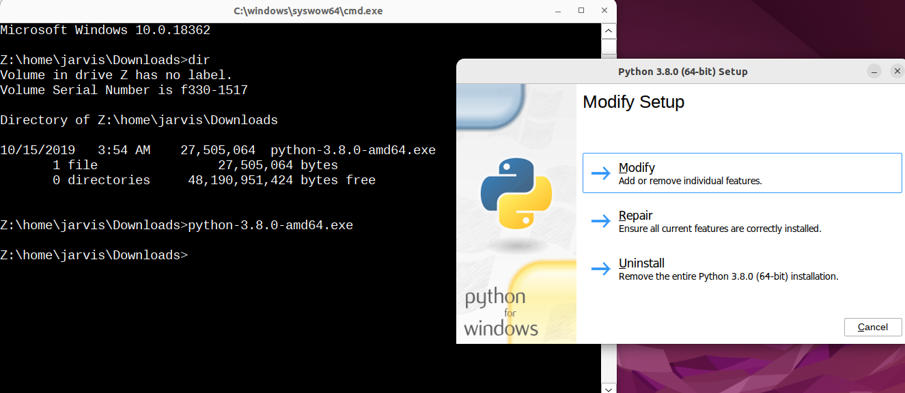Maximize the cmd.exe window
The width and height of the screenshot is (905, 393).
click(581, 11)
